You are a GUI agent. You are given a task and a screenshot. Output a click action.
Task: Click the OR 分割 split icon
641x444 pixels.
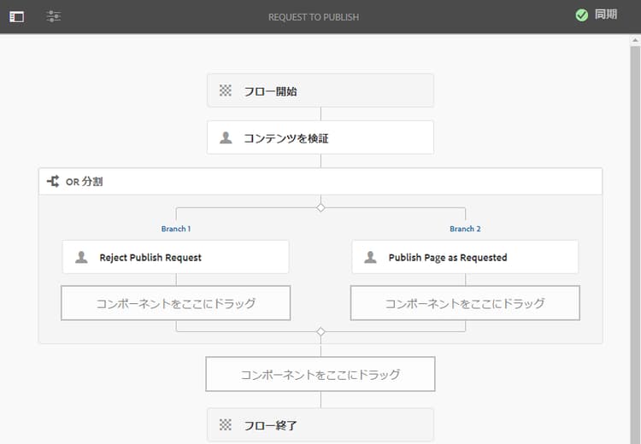tap(53, 181)
